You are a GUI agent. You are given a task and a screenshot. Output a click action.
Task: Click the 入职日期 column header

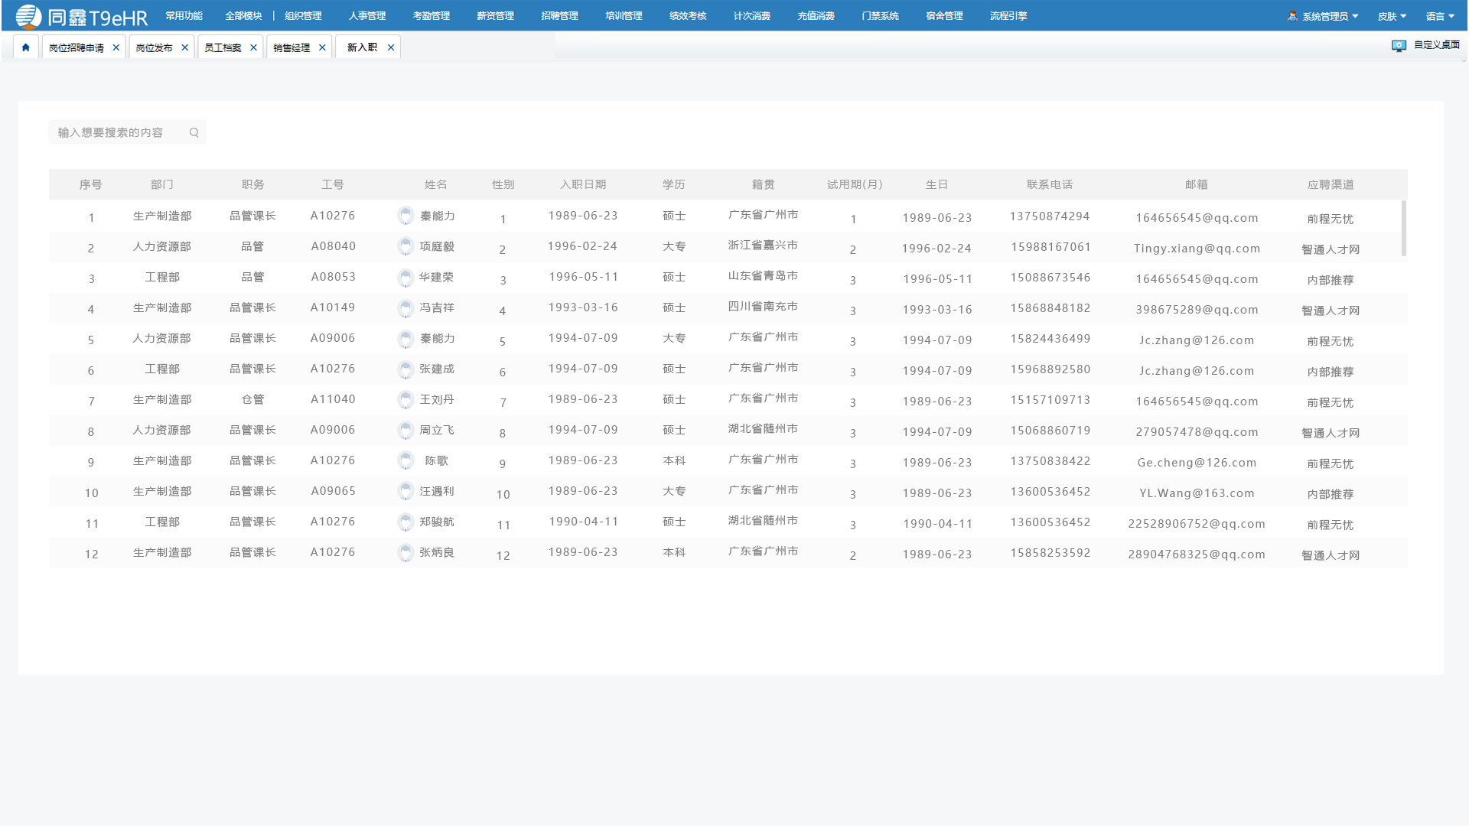pos(583,184)
